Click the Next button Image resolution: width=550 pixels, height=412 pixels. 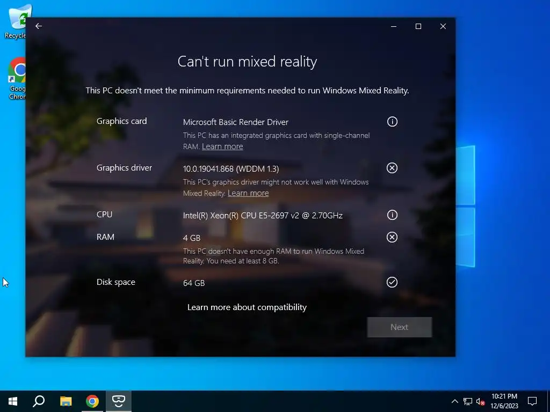(400, 327)
